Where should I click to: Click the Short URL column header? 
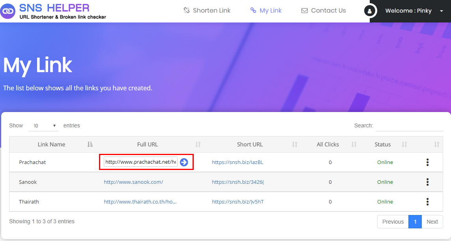250,144
